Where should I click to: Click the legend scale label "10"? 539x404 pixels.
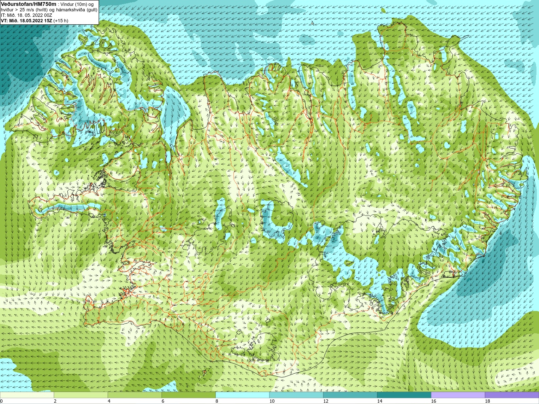272,401
